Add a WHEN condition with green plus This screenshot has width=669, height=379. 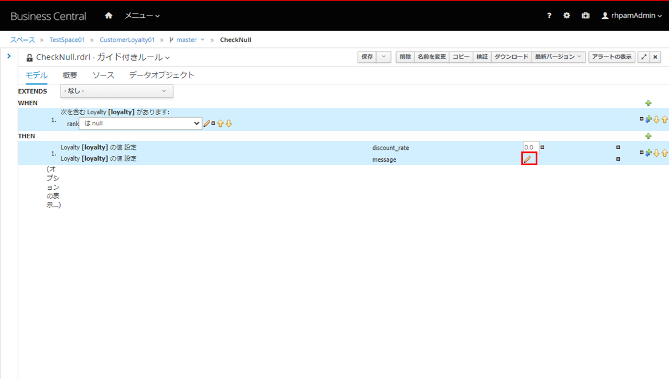(648, 103)
